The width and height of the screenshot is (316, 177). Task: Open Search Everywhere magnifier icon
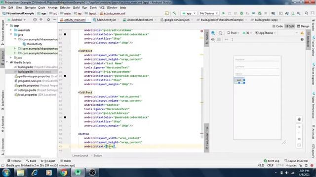306,13
